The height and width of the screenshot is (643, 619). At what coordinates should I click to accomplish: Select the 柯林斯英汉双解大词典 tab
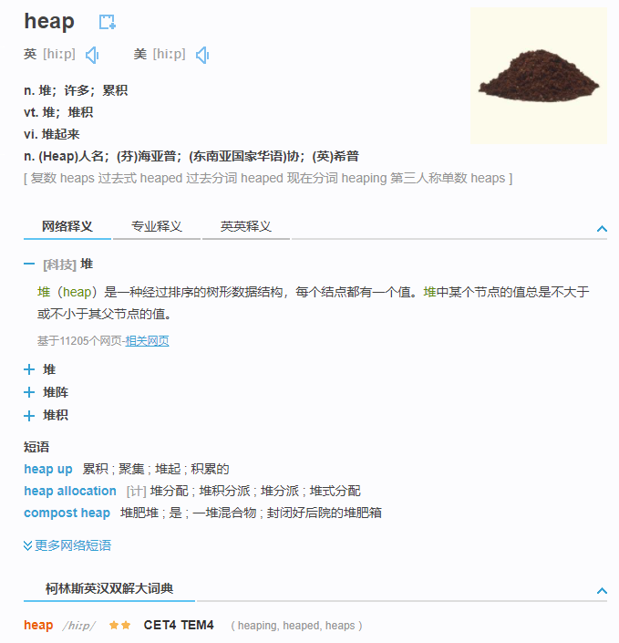pos(109,589)
